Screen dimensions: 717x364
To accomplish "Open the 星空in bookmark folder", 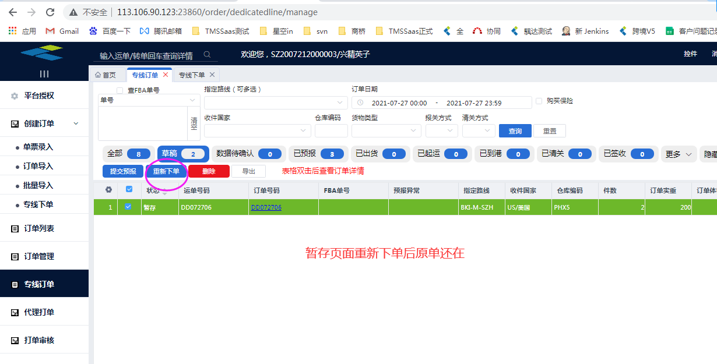I will point(276,31).
